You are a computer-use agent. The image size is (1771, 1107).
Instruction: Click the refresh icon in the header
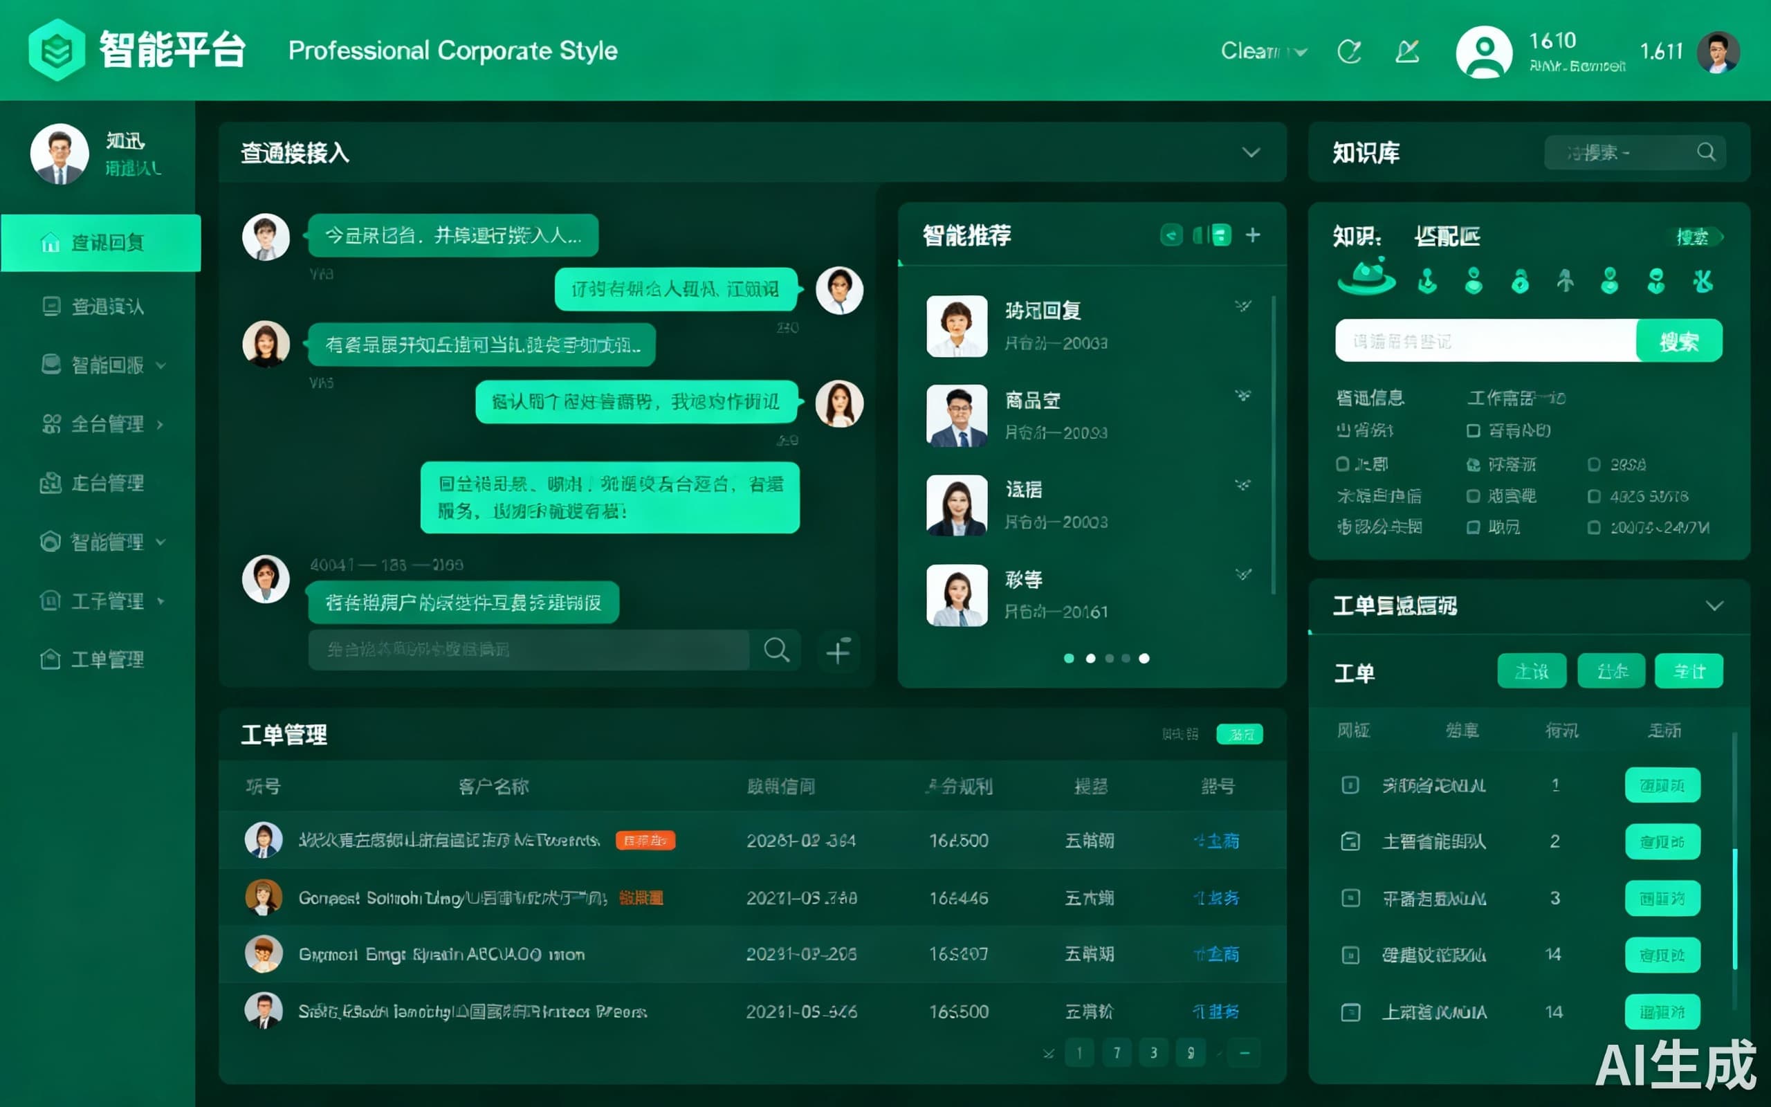[1349, 51]
